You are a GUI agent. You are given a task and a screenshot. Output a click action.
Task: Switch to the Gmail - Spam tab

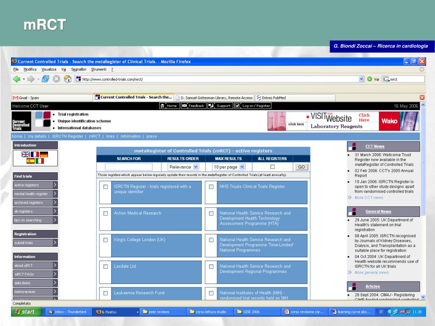click(52, 98)
